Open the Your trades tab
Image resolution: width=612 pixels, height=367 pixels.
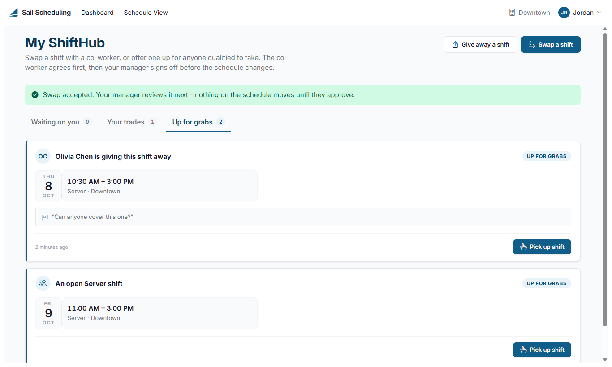tap(132, 122)
